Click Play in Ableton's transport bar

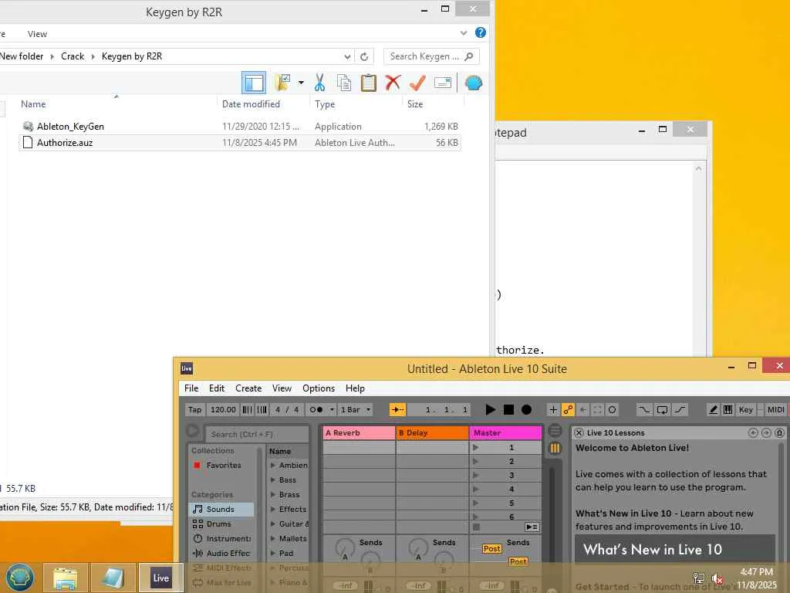(x=490, y=410)
